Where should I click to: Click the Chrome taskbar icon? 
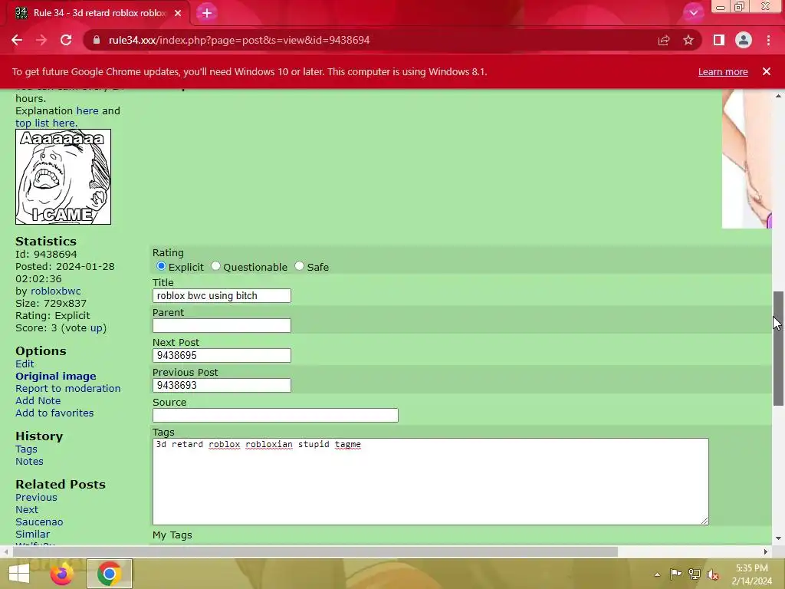click(109, 574)
